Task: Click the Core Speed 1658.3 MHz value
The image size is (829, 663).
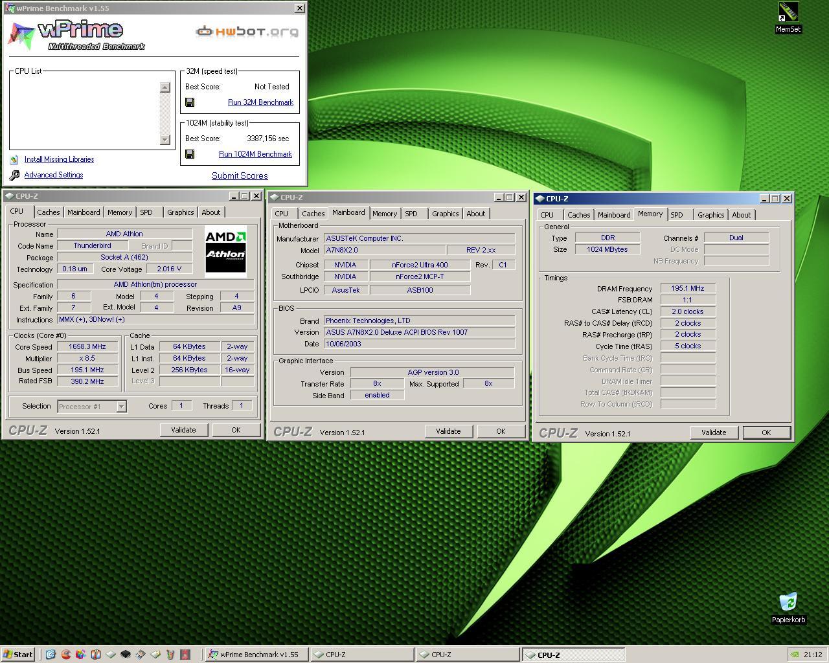Action: pyautogui.click(x=87, y=346)
